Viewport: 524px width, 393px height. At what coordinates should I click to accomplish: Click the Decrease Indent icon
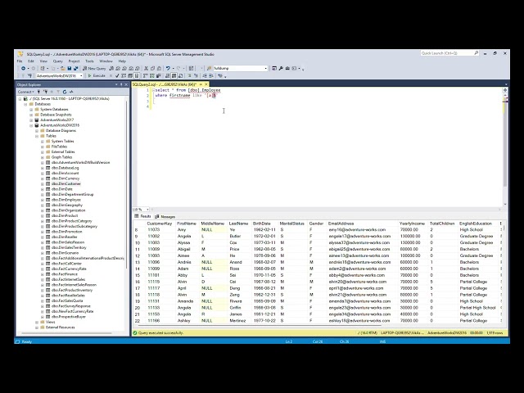pos(205,76)
